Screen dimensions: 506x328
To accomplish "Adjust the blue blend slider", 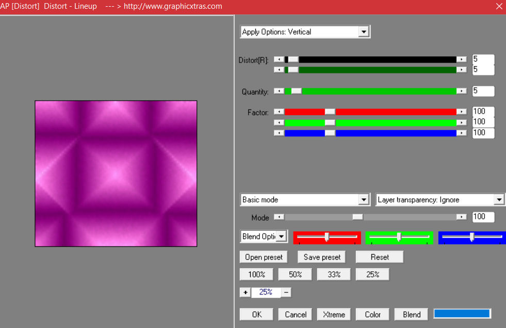I will (x=472, y=237).
